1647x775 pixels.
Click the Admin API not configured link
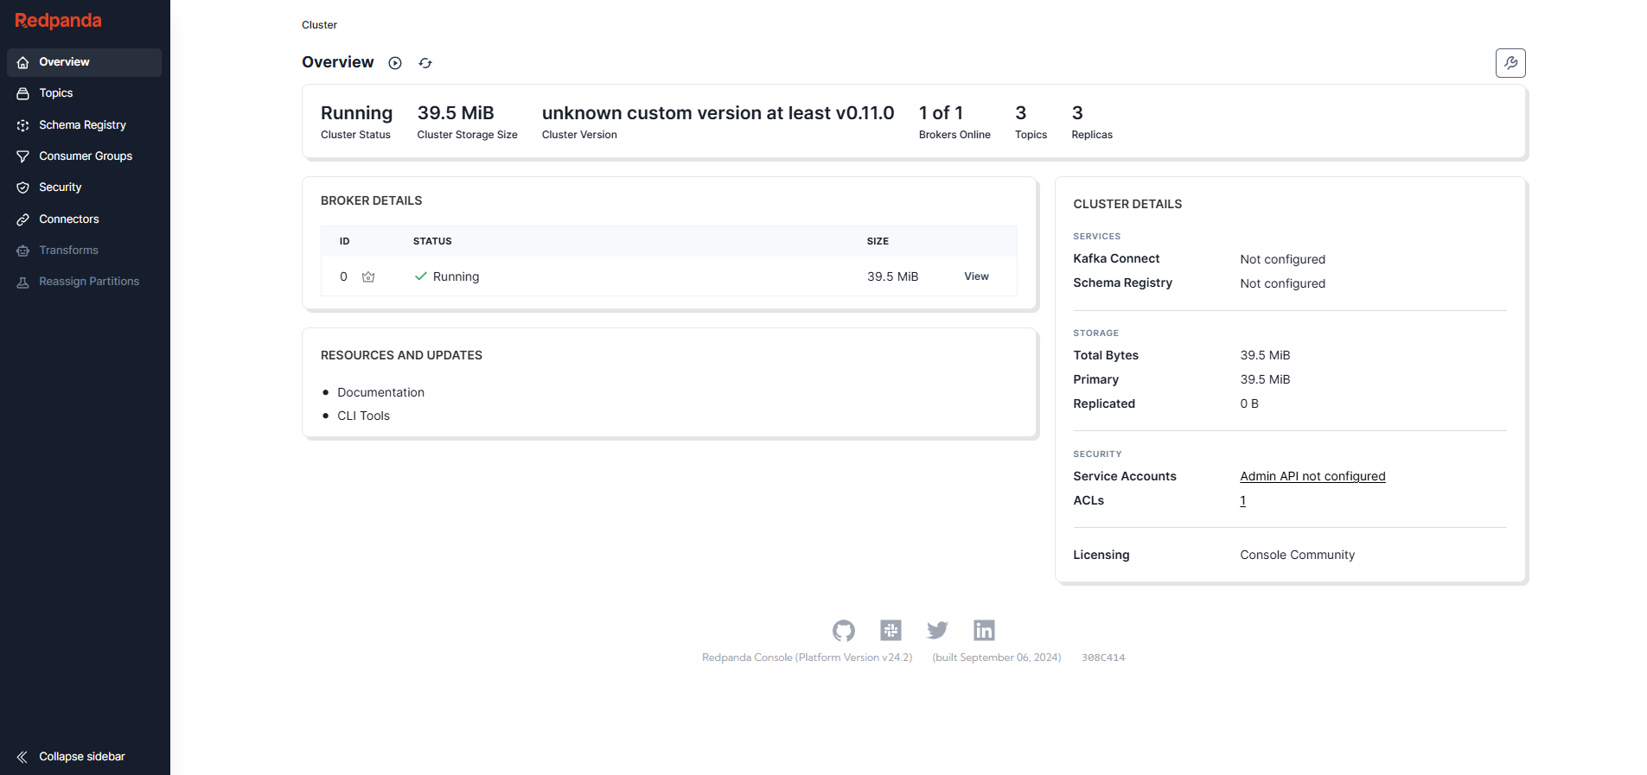click(x=1312, y=476)
